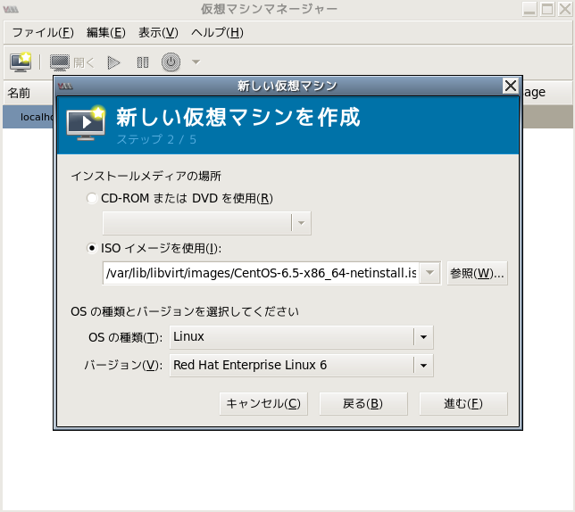This screenshot has height=512, width=575.
Task: Click the ステップ 2 / 5 text
Action: coord(156,139)
